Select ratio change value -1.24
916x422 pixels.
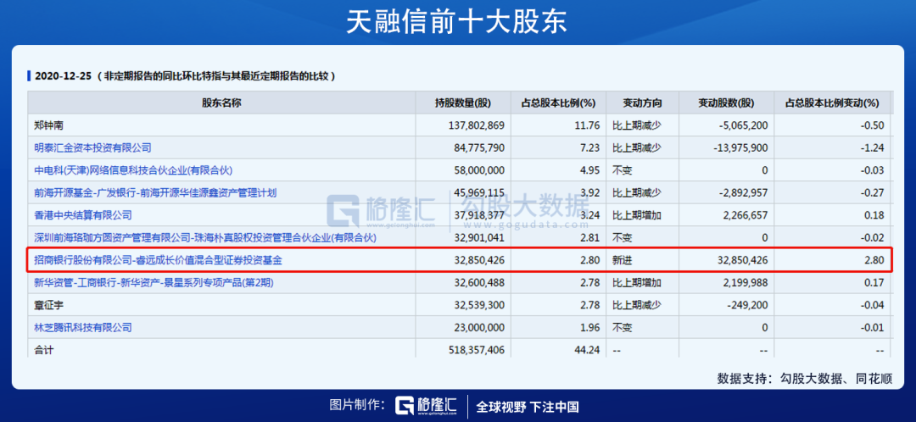click(x=873, y=147)
